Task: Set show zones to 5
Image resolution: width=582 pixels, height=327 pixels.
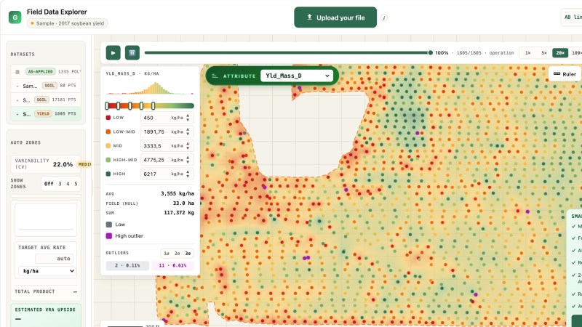Action: [76, 184]
